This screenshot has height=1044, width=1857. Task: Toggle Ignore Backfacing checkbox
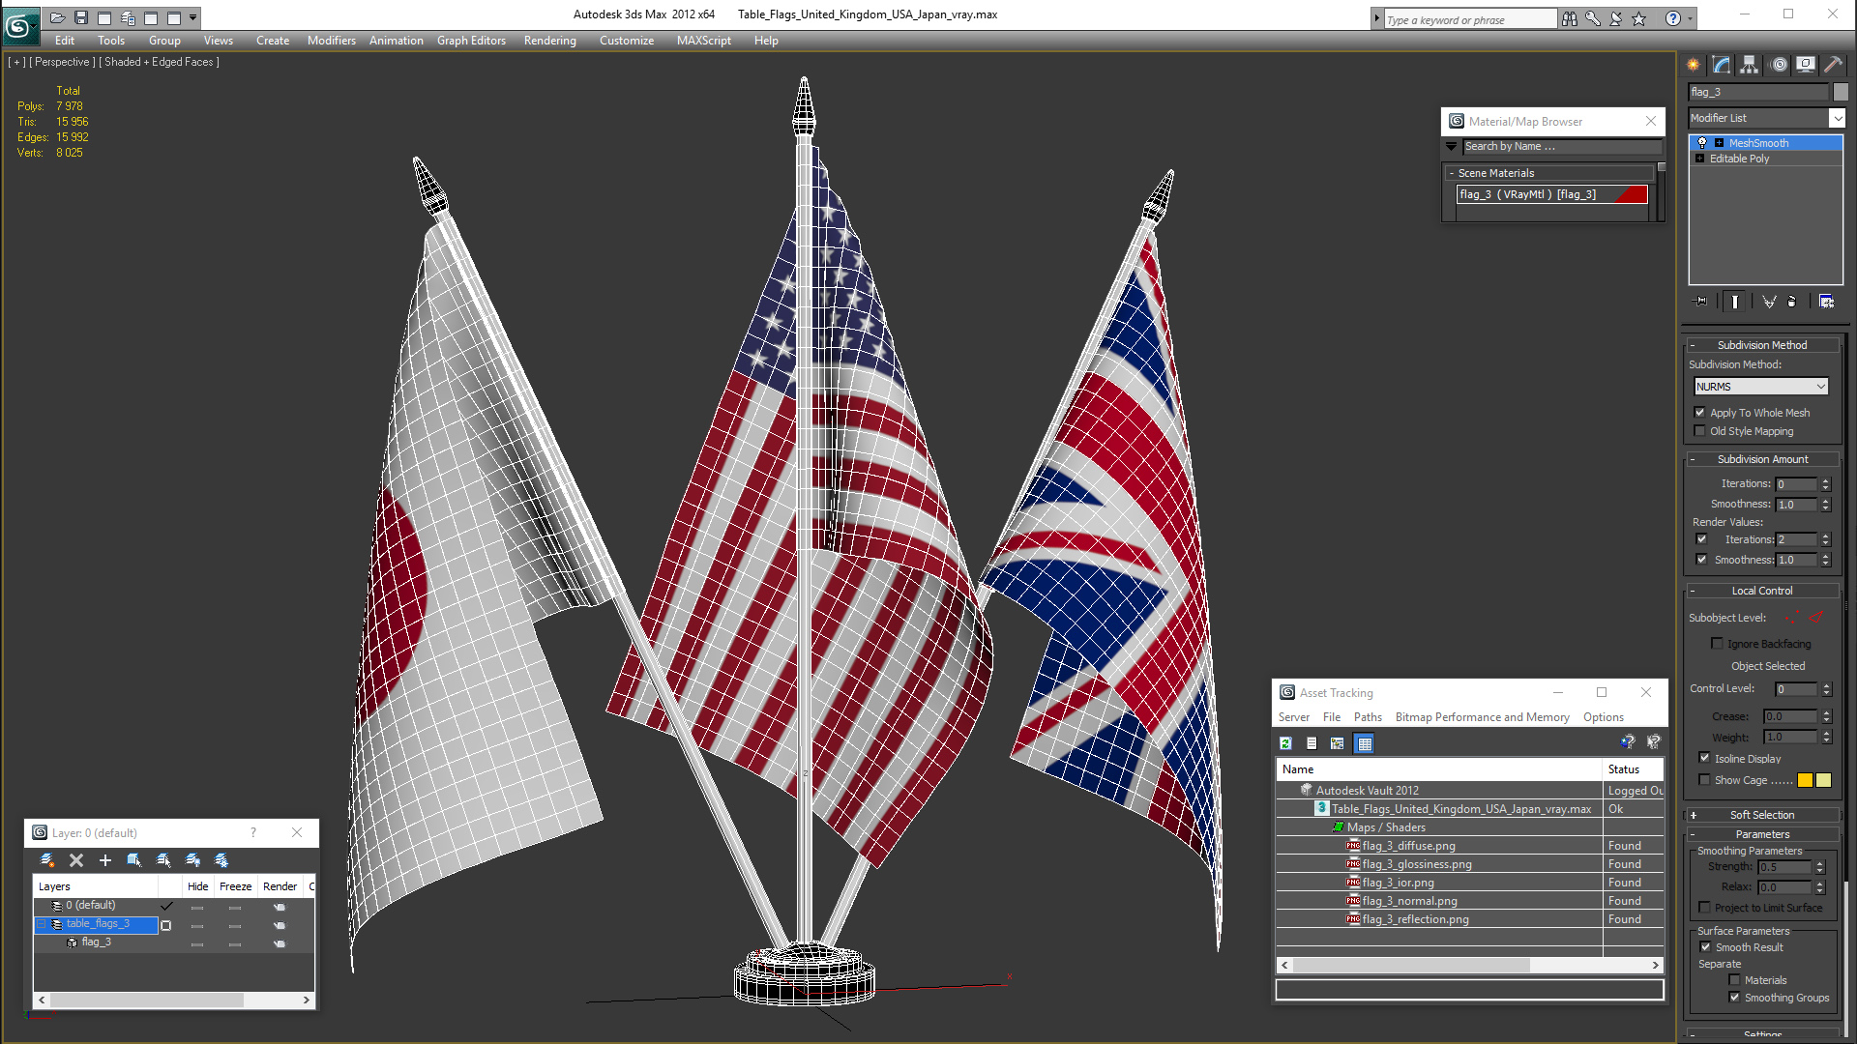tap(1718, 644)
